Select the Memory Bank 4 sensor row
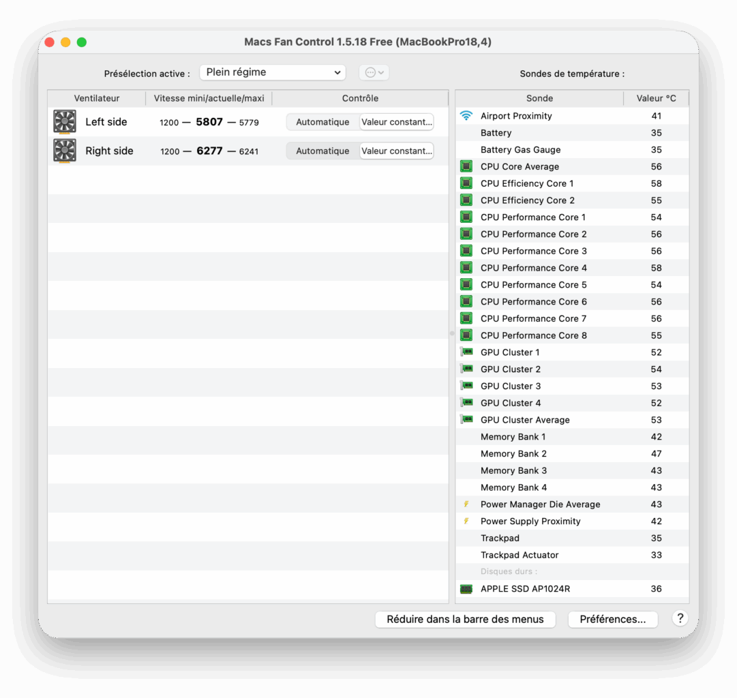 click(x=572, y=487)
